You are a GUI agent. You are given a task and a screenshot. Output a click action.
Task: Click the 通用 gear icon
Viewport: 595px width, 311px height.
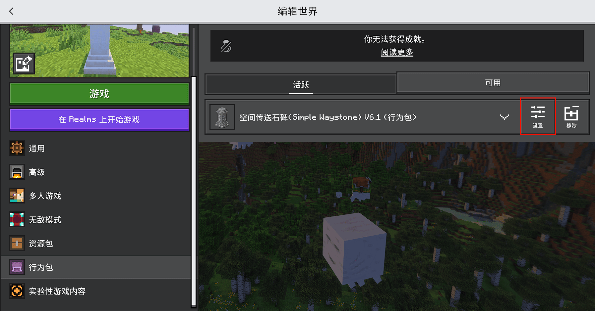[x=17, y=148]
